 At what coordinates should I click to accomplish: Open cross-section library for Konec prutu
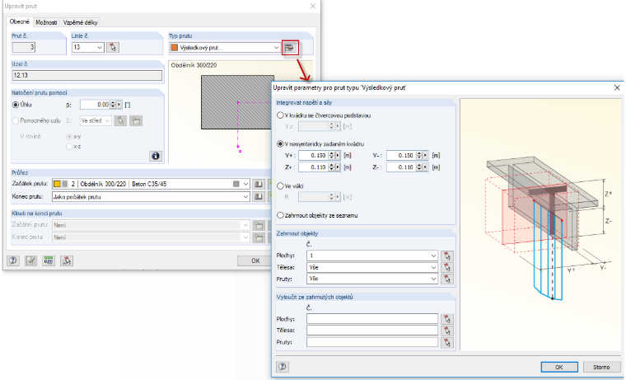pos(259,196)
